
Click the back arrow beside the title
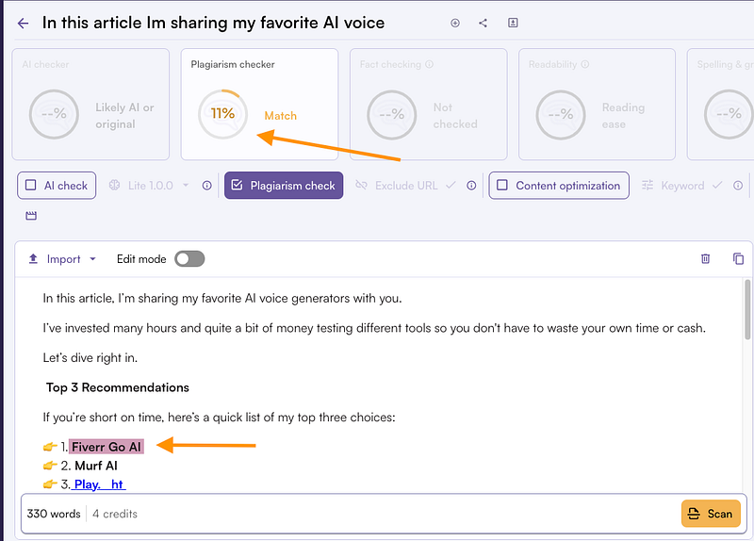(x=23, y=23)
